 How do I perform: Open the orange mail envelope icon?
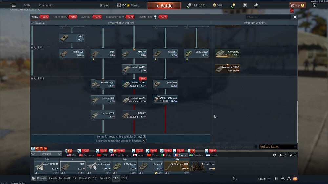point(295,179)
